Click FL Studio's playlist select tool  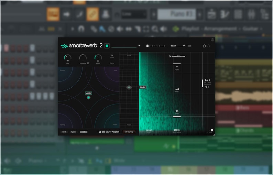tap(146, 29)
